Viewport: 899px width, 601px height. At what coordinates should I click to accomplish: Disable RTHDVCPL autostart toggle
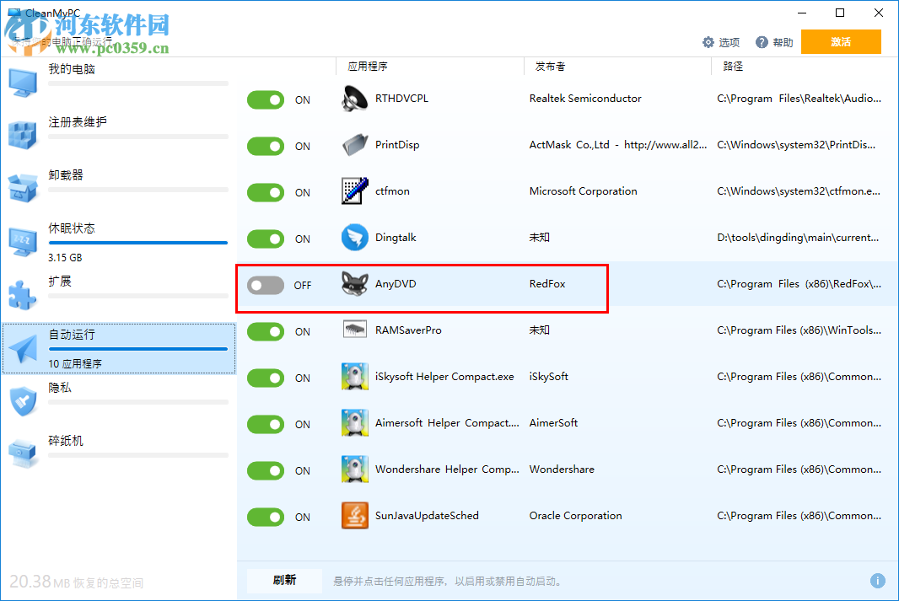[x=266, y=99]
